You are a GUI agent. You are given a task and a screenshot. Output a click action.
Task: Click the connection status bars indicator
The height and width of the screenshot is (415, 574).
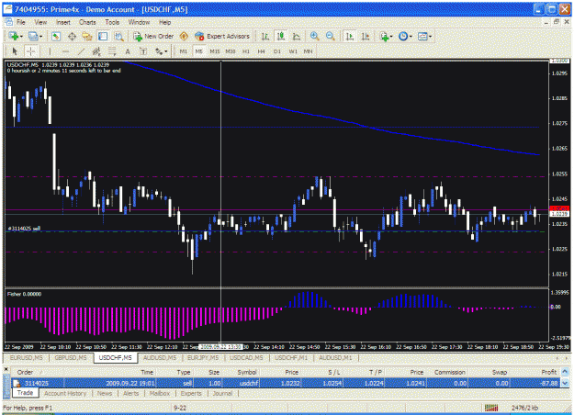pyautogui.click(x=491, y=408)
